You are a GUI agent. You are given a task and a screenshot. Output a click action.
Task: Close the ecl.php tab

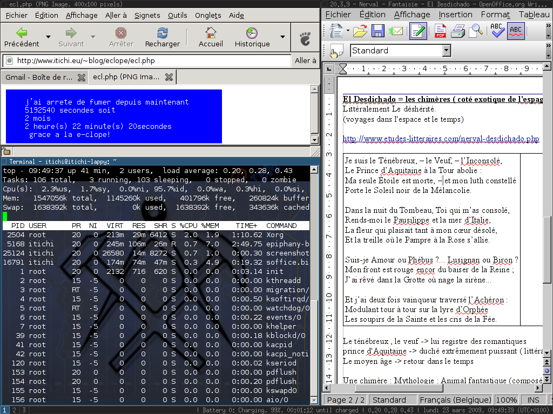169,77
